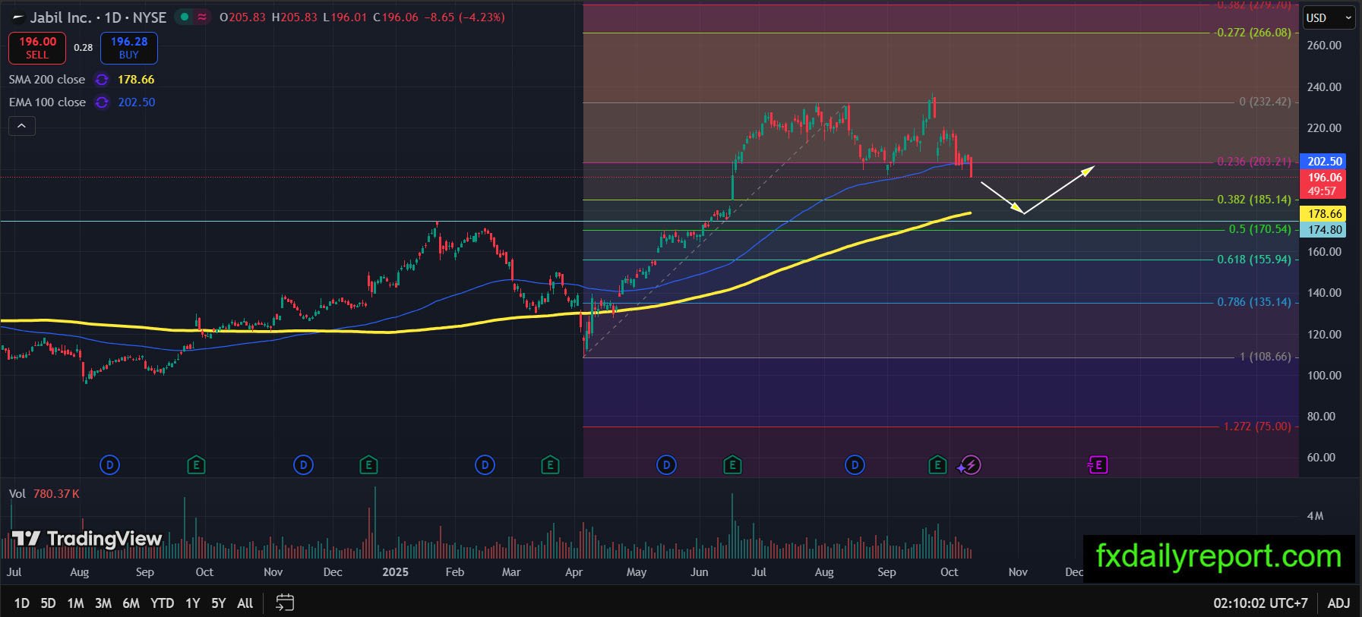The image size is (1362, 617).
Task: Click the 196.00 SELL button
Action: (37, 48)
